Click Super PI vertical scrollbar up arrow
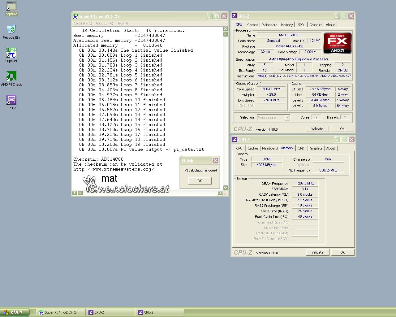This screenshot has width=396, height=317. pyautogui.click(x=226, y=29)
